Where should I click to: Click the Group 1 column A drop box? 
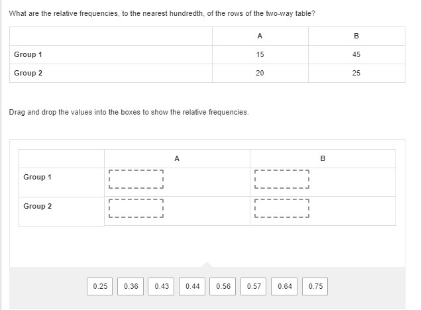click(x=136, y=180)
